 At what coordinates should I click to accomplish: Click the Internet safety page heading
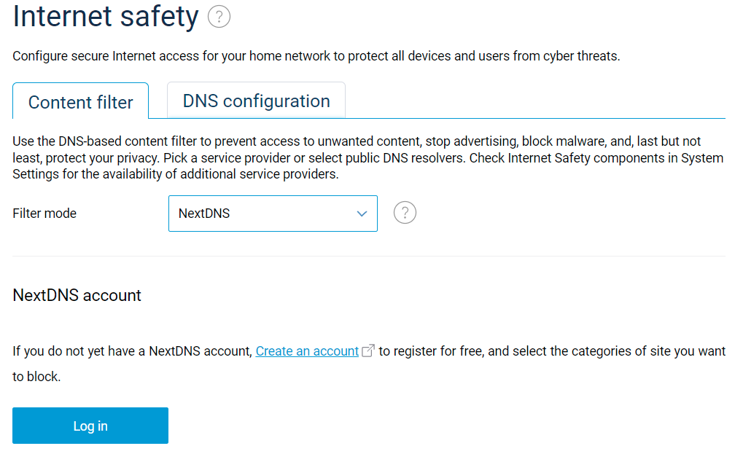coord(106,17)
